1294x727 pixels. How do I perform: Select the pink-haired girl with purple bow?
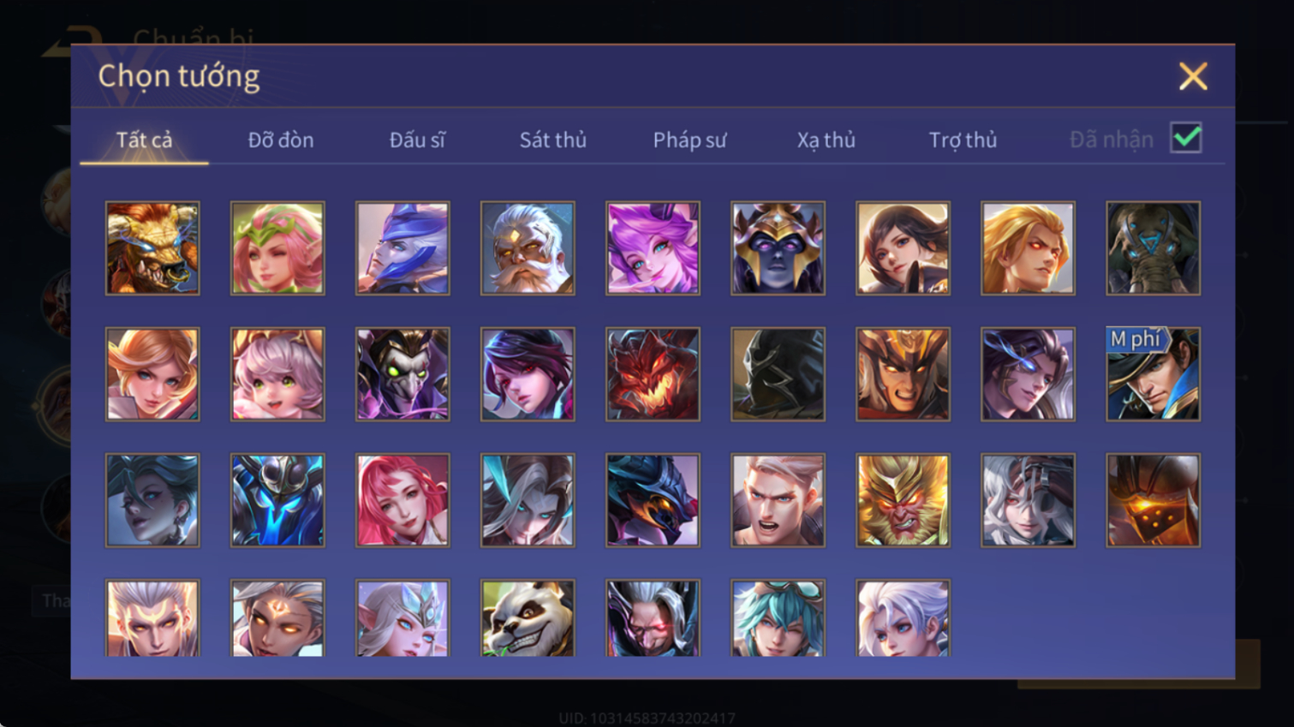click(653, 248)
